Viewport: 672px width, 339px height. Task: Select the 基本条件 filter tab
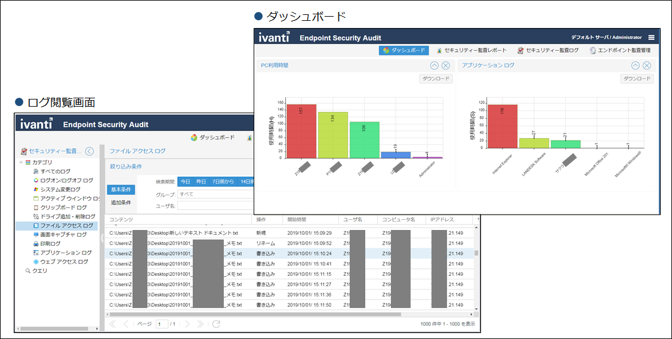coord(121,189)
